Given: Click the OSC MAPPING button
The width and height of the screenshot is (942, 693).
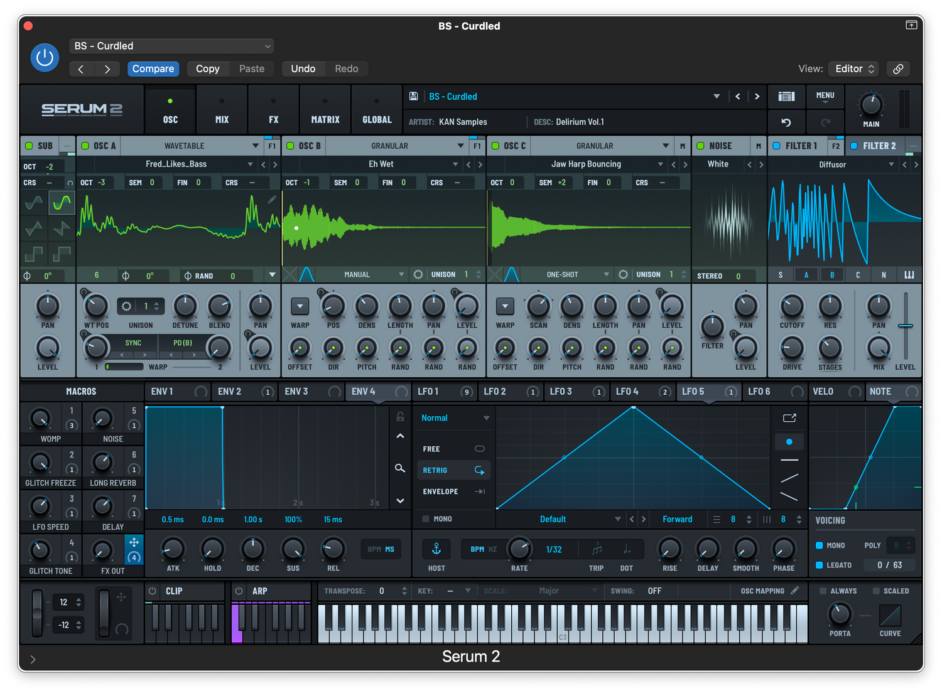Looking at the screenshot, I should tap(762, 591).
